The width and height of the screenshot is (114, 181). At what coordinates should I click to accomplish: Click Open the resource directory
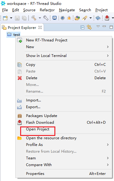click(x=51, y=138)
